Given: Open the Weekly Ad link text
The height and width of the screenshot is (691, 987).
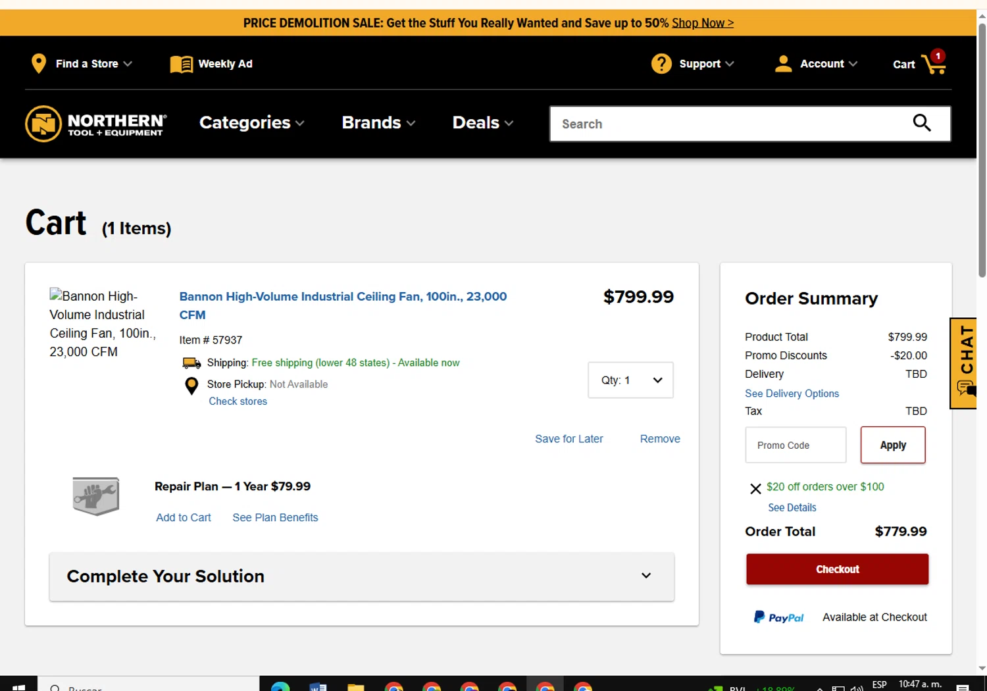Looking at the screenshot, I should [x=225, y=64].
